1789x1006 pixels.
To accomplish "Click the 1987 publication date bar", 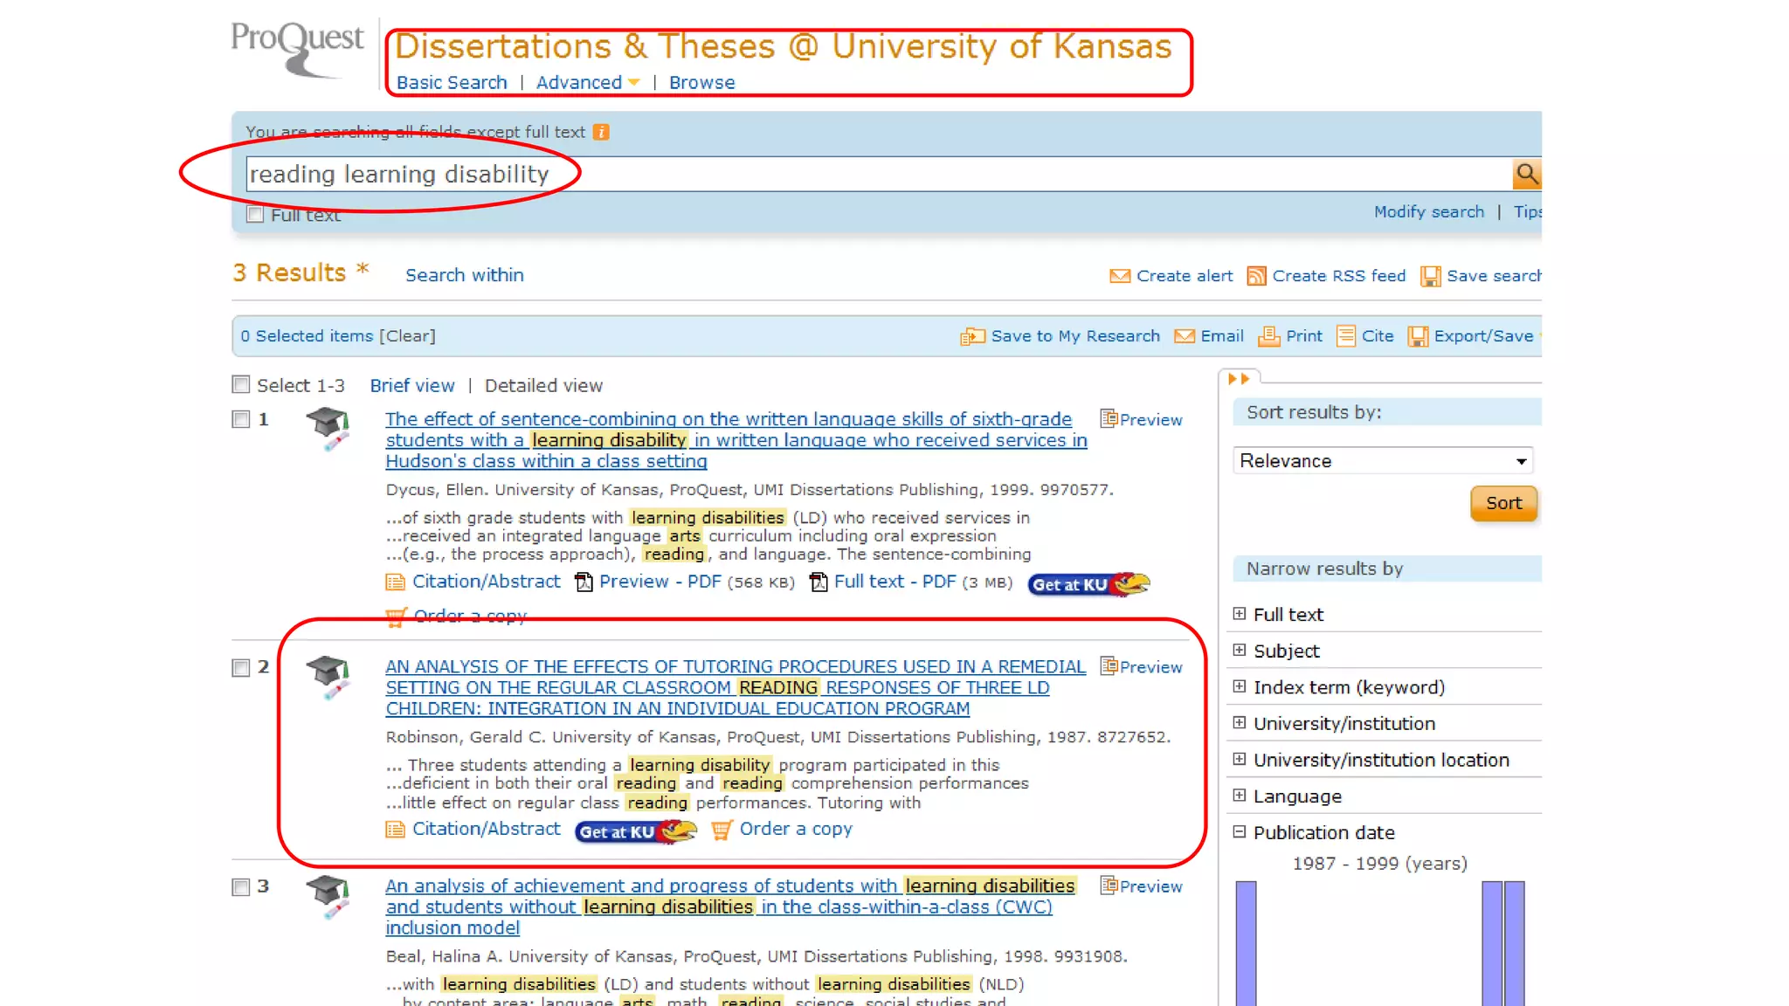I will pos(1246,943).
